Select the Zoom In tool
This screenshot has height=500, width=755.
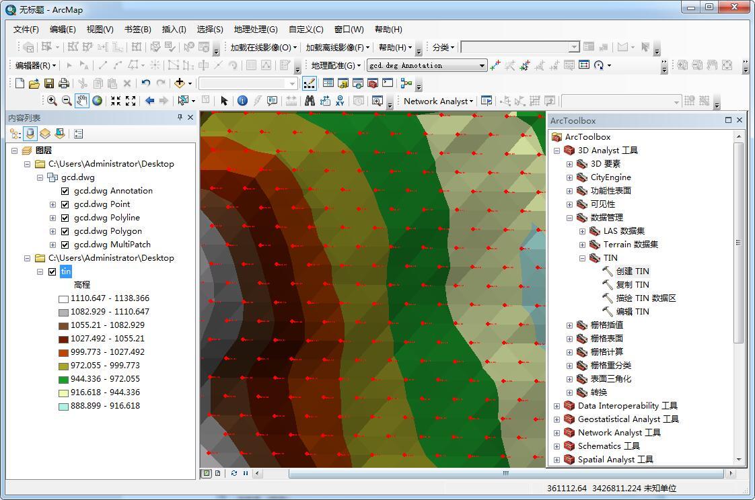tap(52, 101)
